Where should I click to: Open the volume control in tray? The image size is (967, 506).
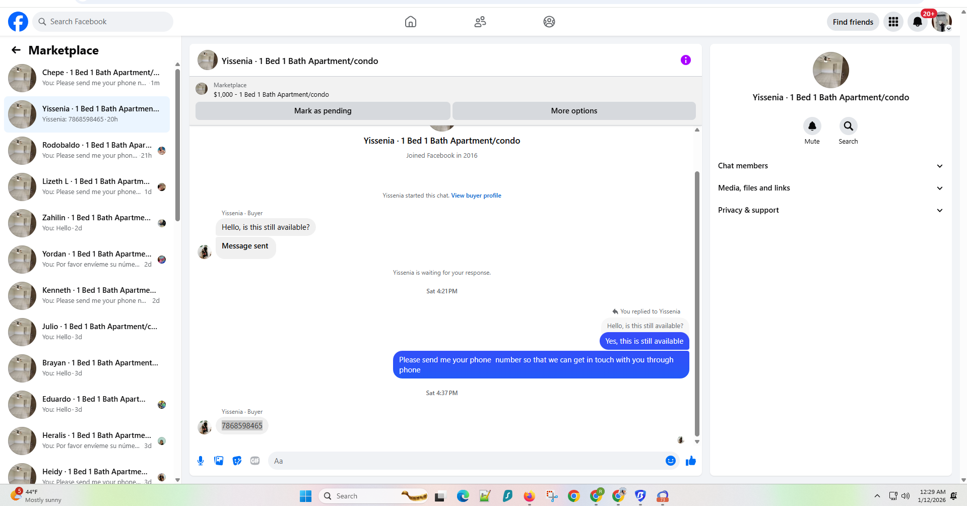(906, 496)
